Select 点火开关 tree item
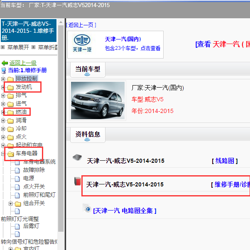Image resolution: width=250 pixels, height=250 pixels. [x=34, y=187]
